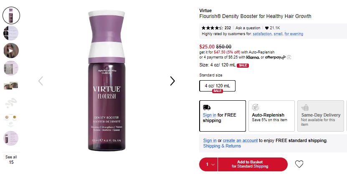
Task: Choose the 4 oz/ 120 mL size
Action: [217, 86]
